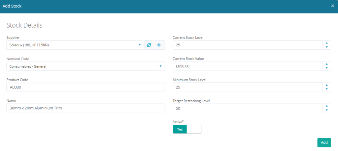Screen dimensions: 338x151
Task: Increase Current Stock Level with up arrow
Action: [x=326, y=43]
